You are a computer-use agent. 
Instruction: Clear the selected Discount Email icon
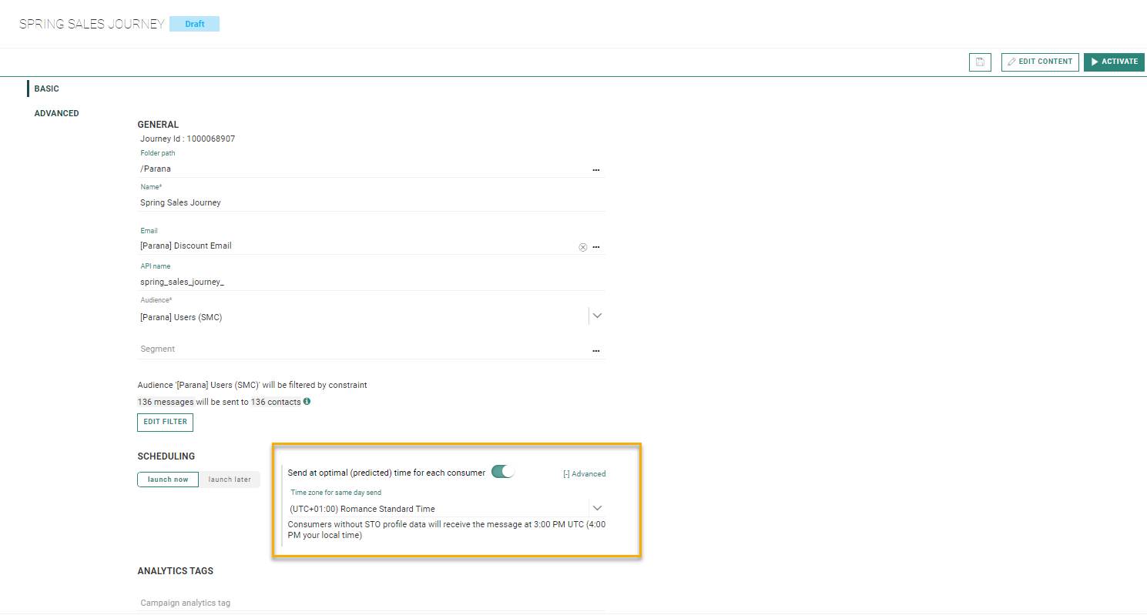coord(582,247)
